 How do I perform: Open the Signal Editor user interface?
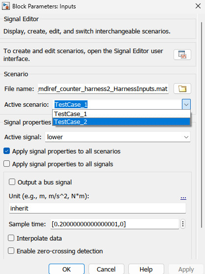coord(182,55)
